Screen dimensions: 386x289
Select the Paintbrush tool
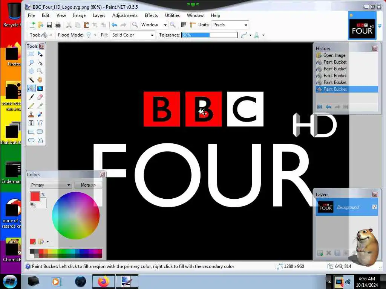coord(31,97)
